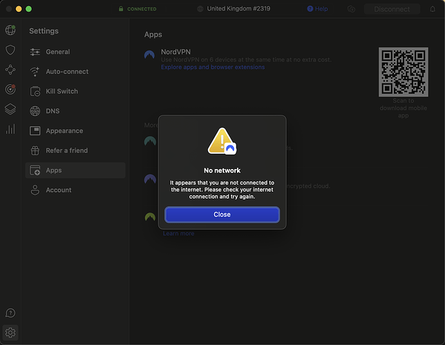Select Auto-connect in Settings menu
Image resolution: width=445 pixels, height=345 pixels.
pyautogui.click(x=75, y=72)
